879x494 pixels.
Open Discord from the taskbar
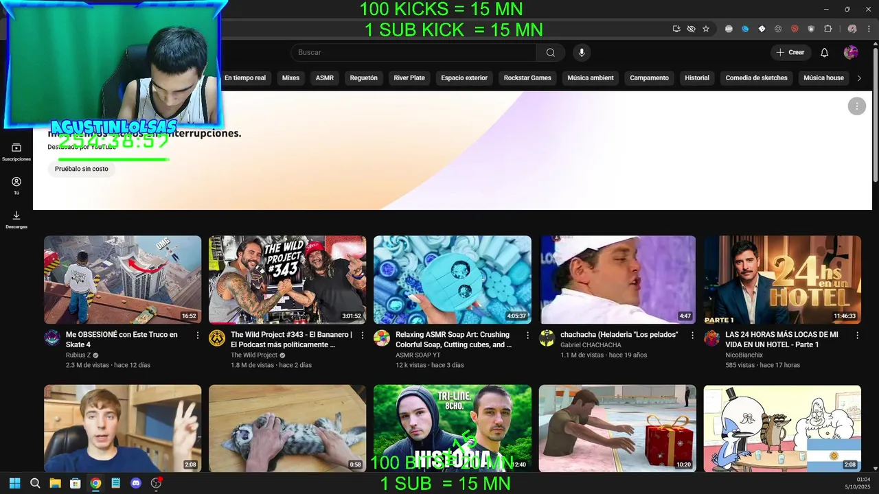click(x=136, y=483)
